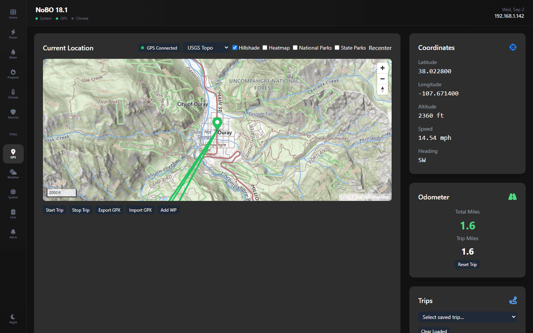Image resolution: width=533 pixels, height=333 pixels.
Task: Go to the Water tank page
Action: pos(13,54)
